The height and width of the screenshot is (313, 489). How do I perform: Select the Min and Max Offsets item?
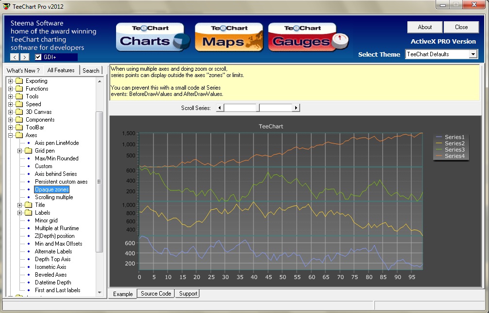click(59, 244)
